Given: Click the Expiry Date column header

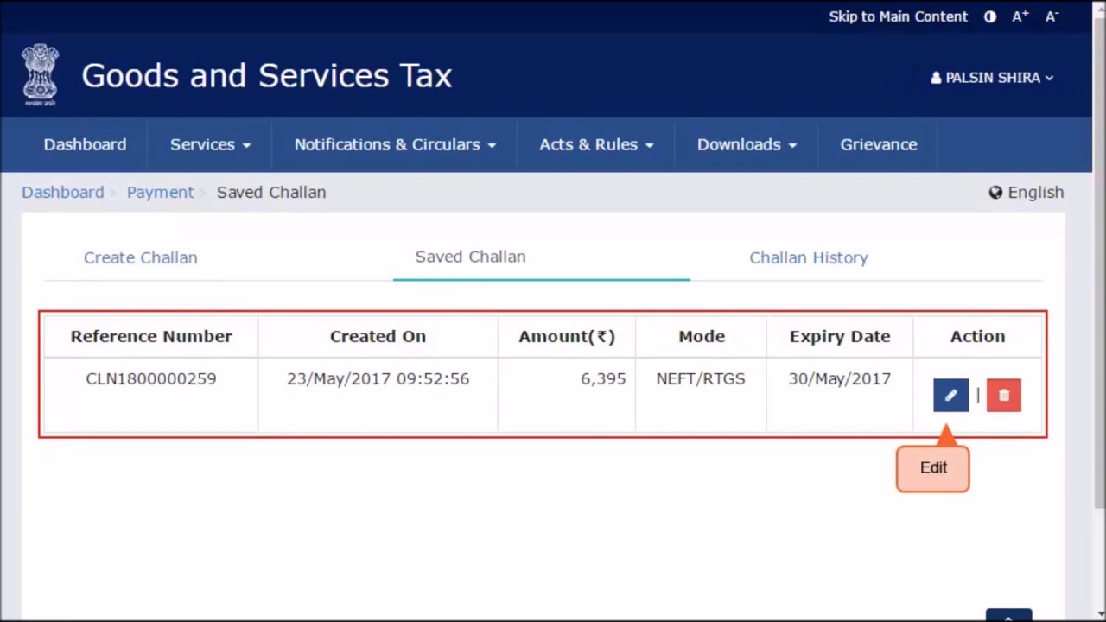Looking at the screenshot, I should coord(840,337).
